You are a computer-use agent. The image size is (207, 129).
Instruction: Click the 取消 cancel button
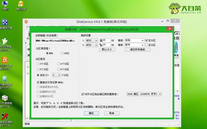[112, 113]
